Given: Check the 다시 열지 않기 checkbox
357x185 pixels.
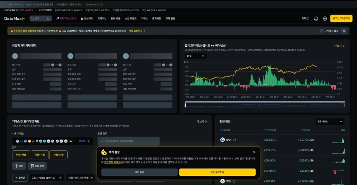Looking at the screenshot, I should tap(322, 31).
